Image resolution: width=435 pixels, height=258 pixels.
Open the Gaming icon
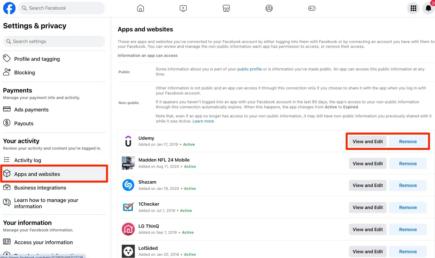312,8
